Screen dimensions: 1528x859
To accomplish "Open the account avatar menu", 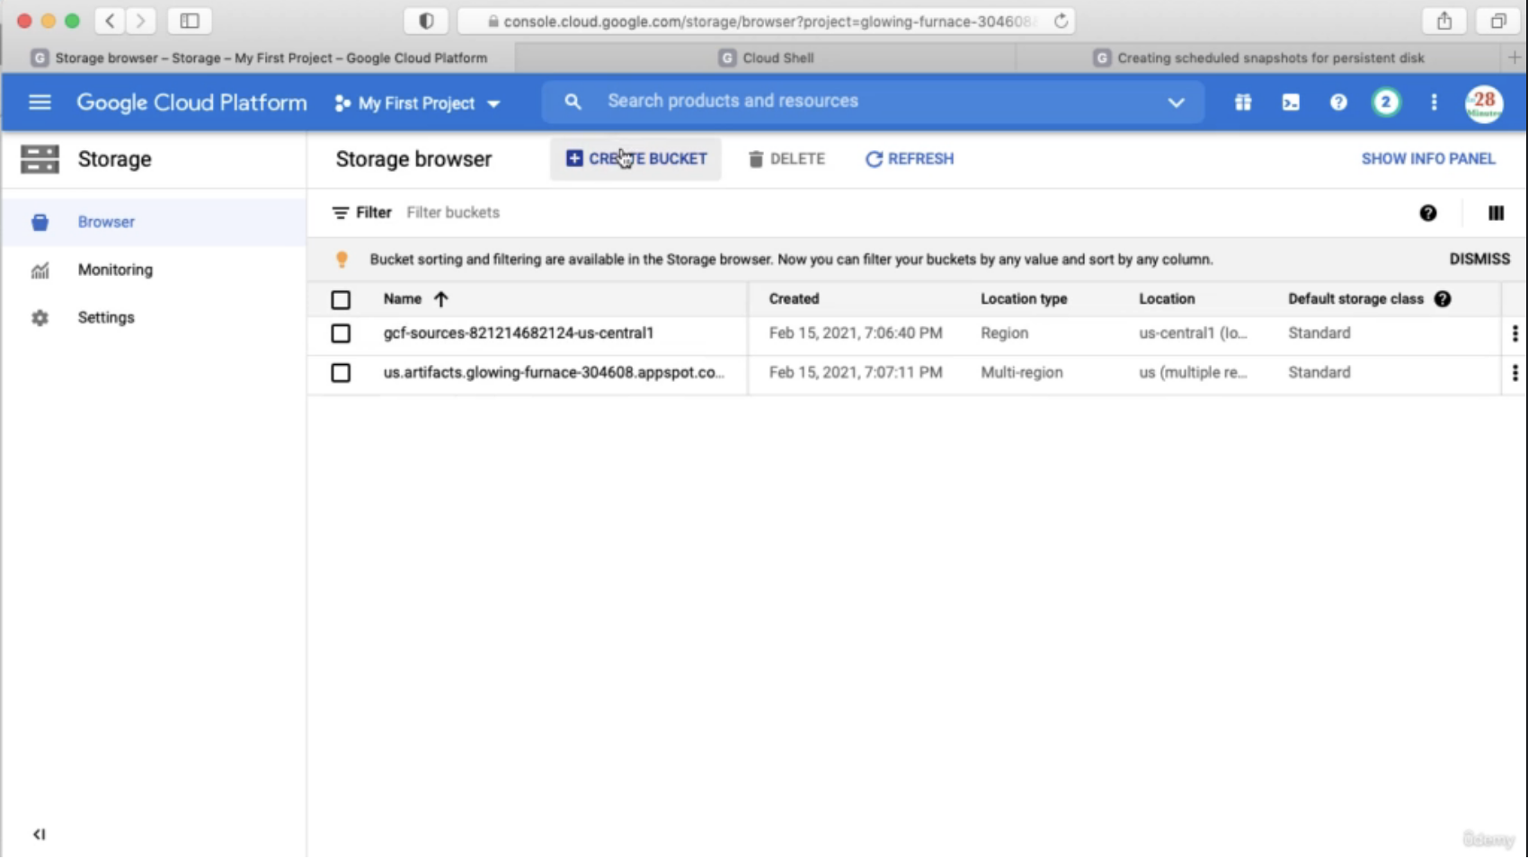I will coord(1484,102).
